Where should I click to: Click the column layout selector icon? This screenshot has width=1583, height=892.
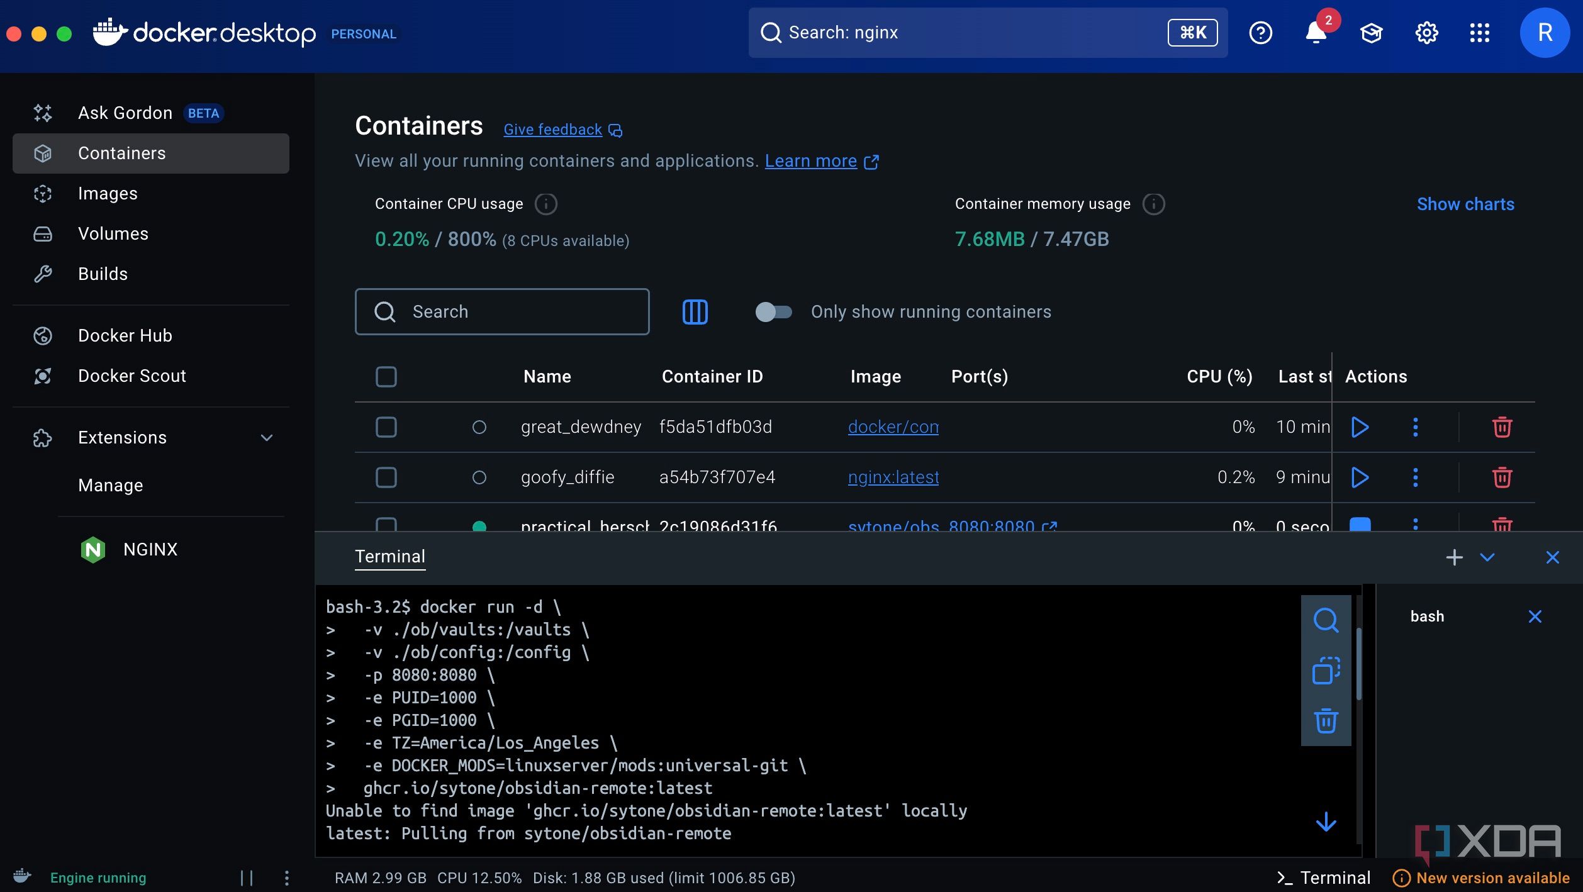695,312
